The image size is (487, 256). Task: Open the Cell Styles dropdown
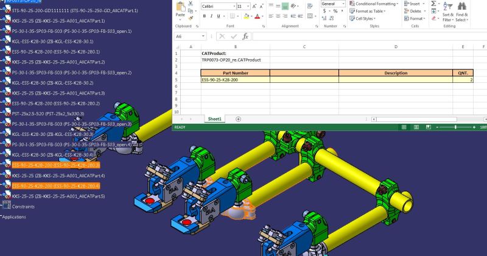coord(363,19)
